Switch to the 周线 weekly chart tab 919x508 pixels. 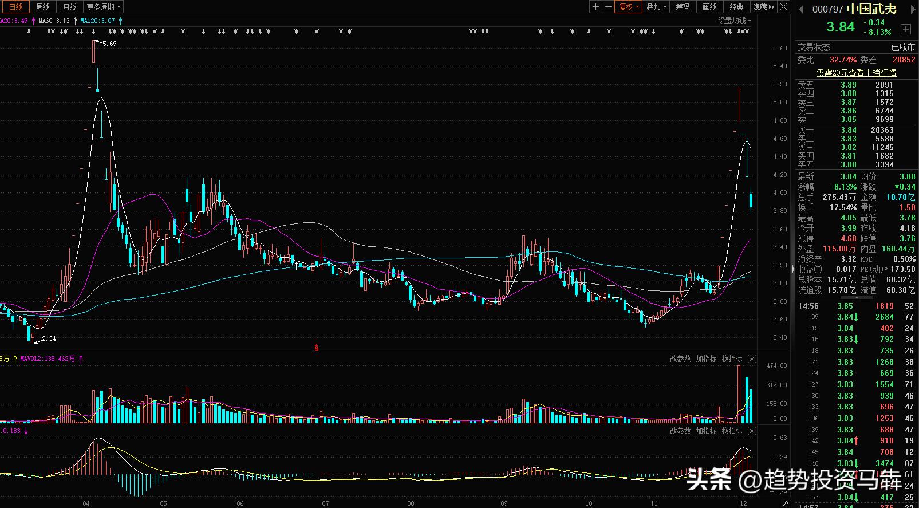[x=43, y=7]
